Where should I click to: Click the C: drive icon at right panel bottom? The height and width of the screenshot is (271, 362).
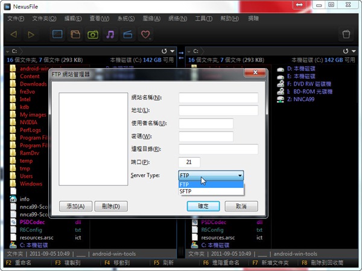click(195, 245)
